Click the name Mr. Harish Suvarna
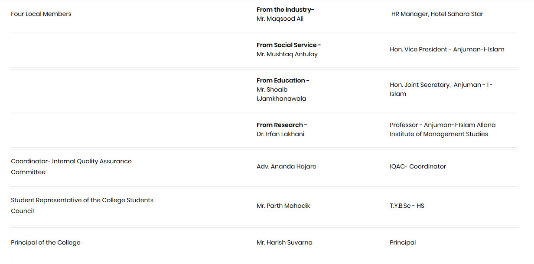The height and width of the screenshot is (264, 534). (x=284, y=242)
